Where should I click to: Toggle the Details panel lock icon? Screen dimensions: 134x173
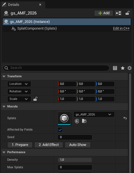coord(128,13)
